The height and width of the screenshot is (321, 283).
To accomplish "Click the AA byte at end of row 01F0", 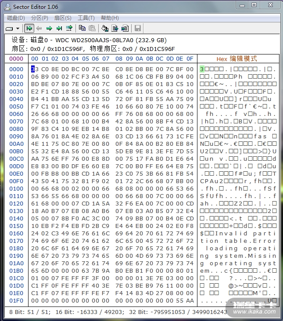I will [x=190, y=301].
